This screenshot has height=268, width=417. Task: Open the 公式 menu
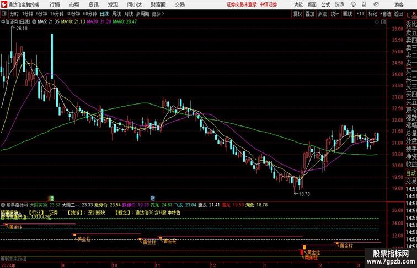(x=325, y=4)
